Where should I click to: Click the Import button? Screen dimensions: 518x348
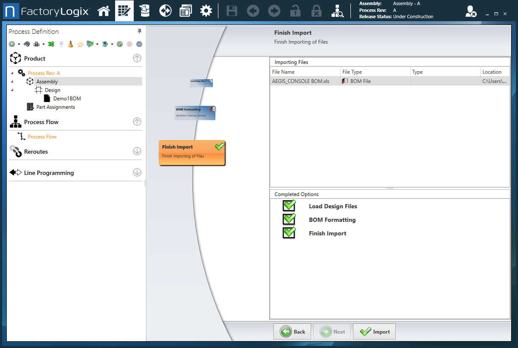[374, 331]
